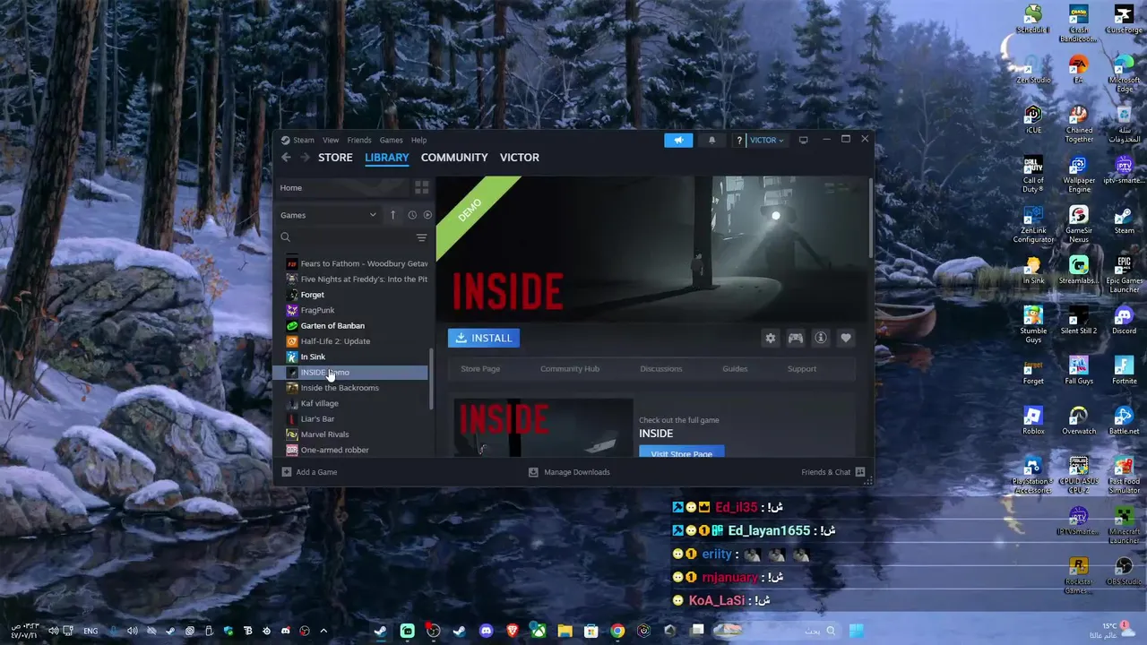Image resolution: width=1147 pixels, height=645 pixels.
Task: Open the Steam announcements megaphone button
Action: point(678,140)
